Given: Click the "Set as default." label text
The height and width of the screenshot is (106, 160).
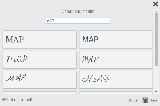Looking at the screenshot, I should (x=20, y=100).
